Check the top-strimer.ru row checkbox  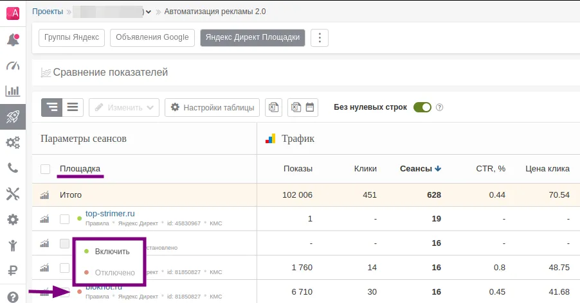[65, 219]
